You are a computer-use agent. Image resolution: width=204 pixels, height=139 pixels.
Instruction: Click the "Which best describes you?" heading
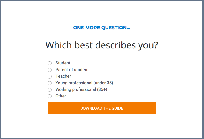click(x=102, y=45)
